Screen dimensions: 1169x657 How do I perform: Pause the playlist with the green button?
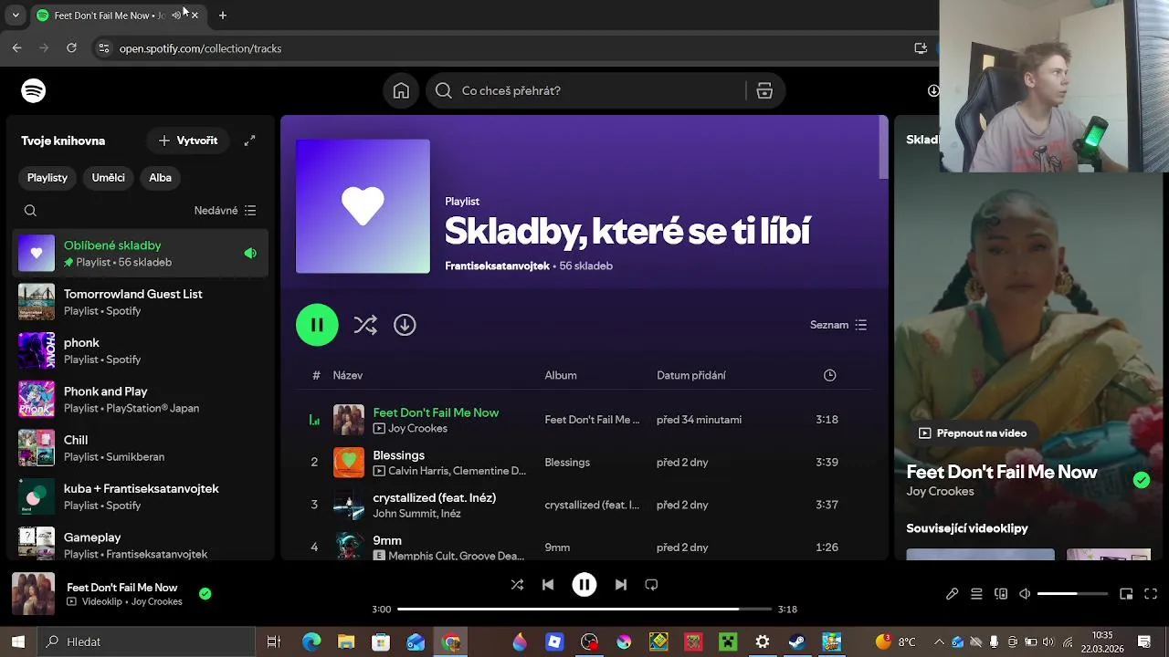[x=317, y=325]
